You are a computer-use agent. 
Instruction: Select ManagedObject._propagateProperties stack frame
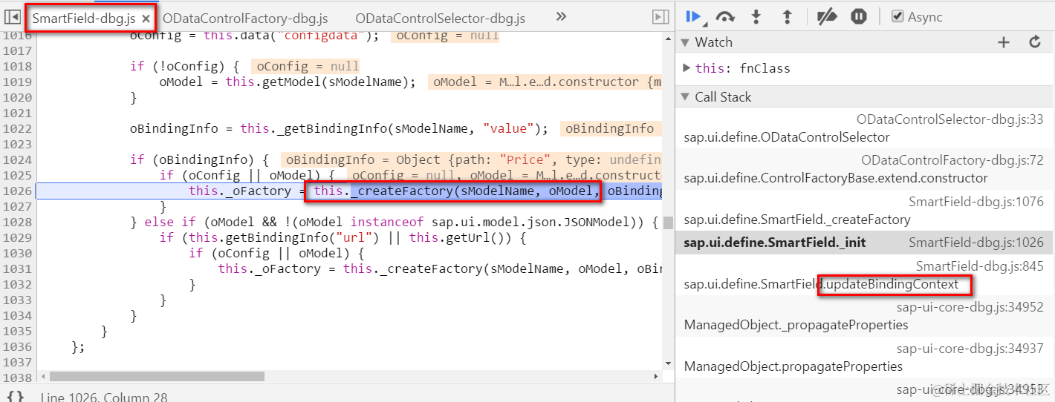pyautogui.click(x=865, y=316)
